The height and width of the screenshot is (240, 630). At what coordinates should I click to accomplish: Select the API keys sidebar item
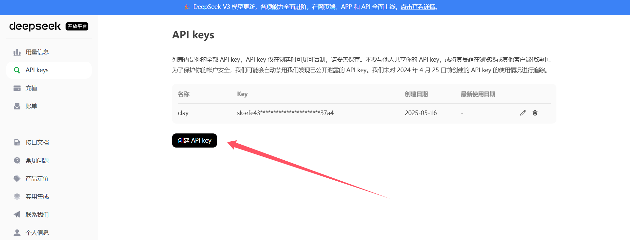[49, 70]
